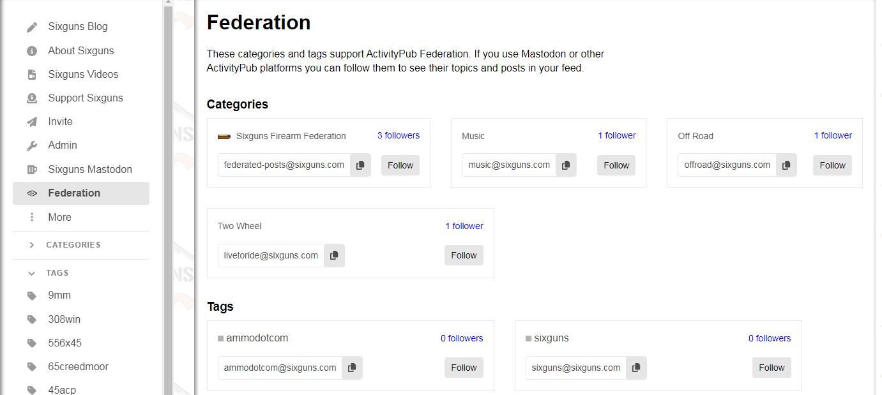
Task: Click the donate icon beside Support Sixguns
Action: 32,98
